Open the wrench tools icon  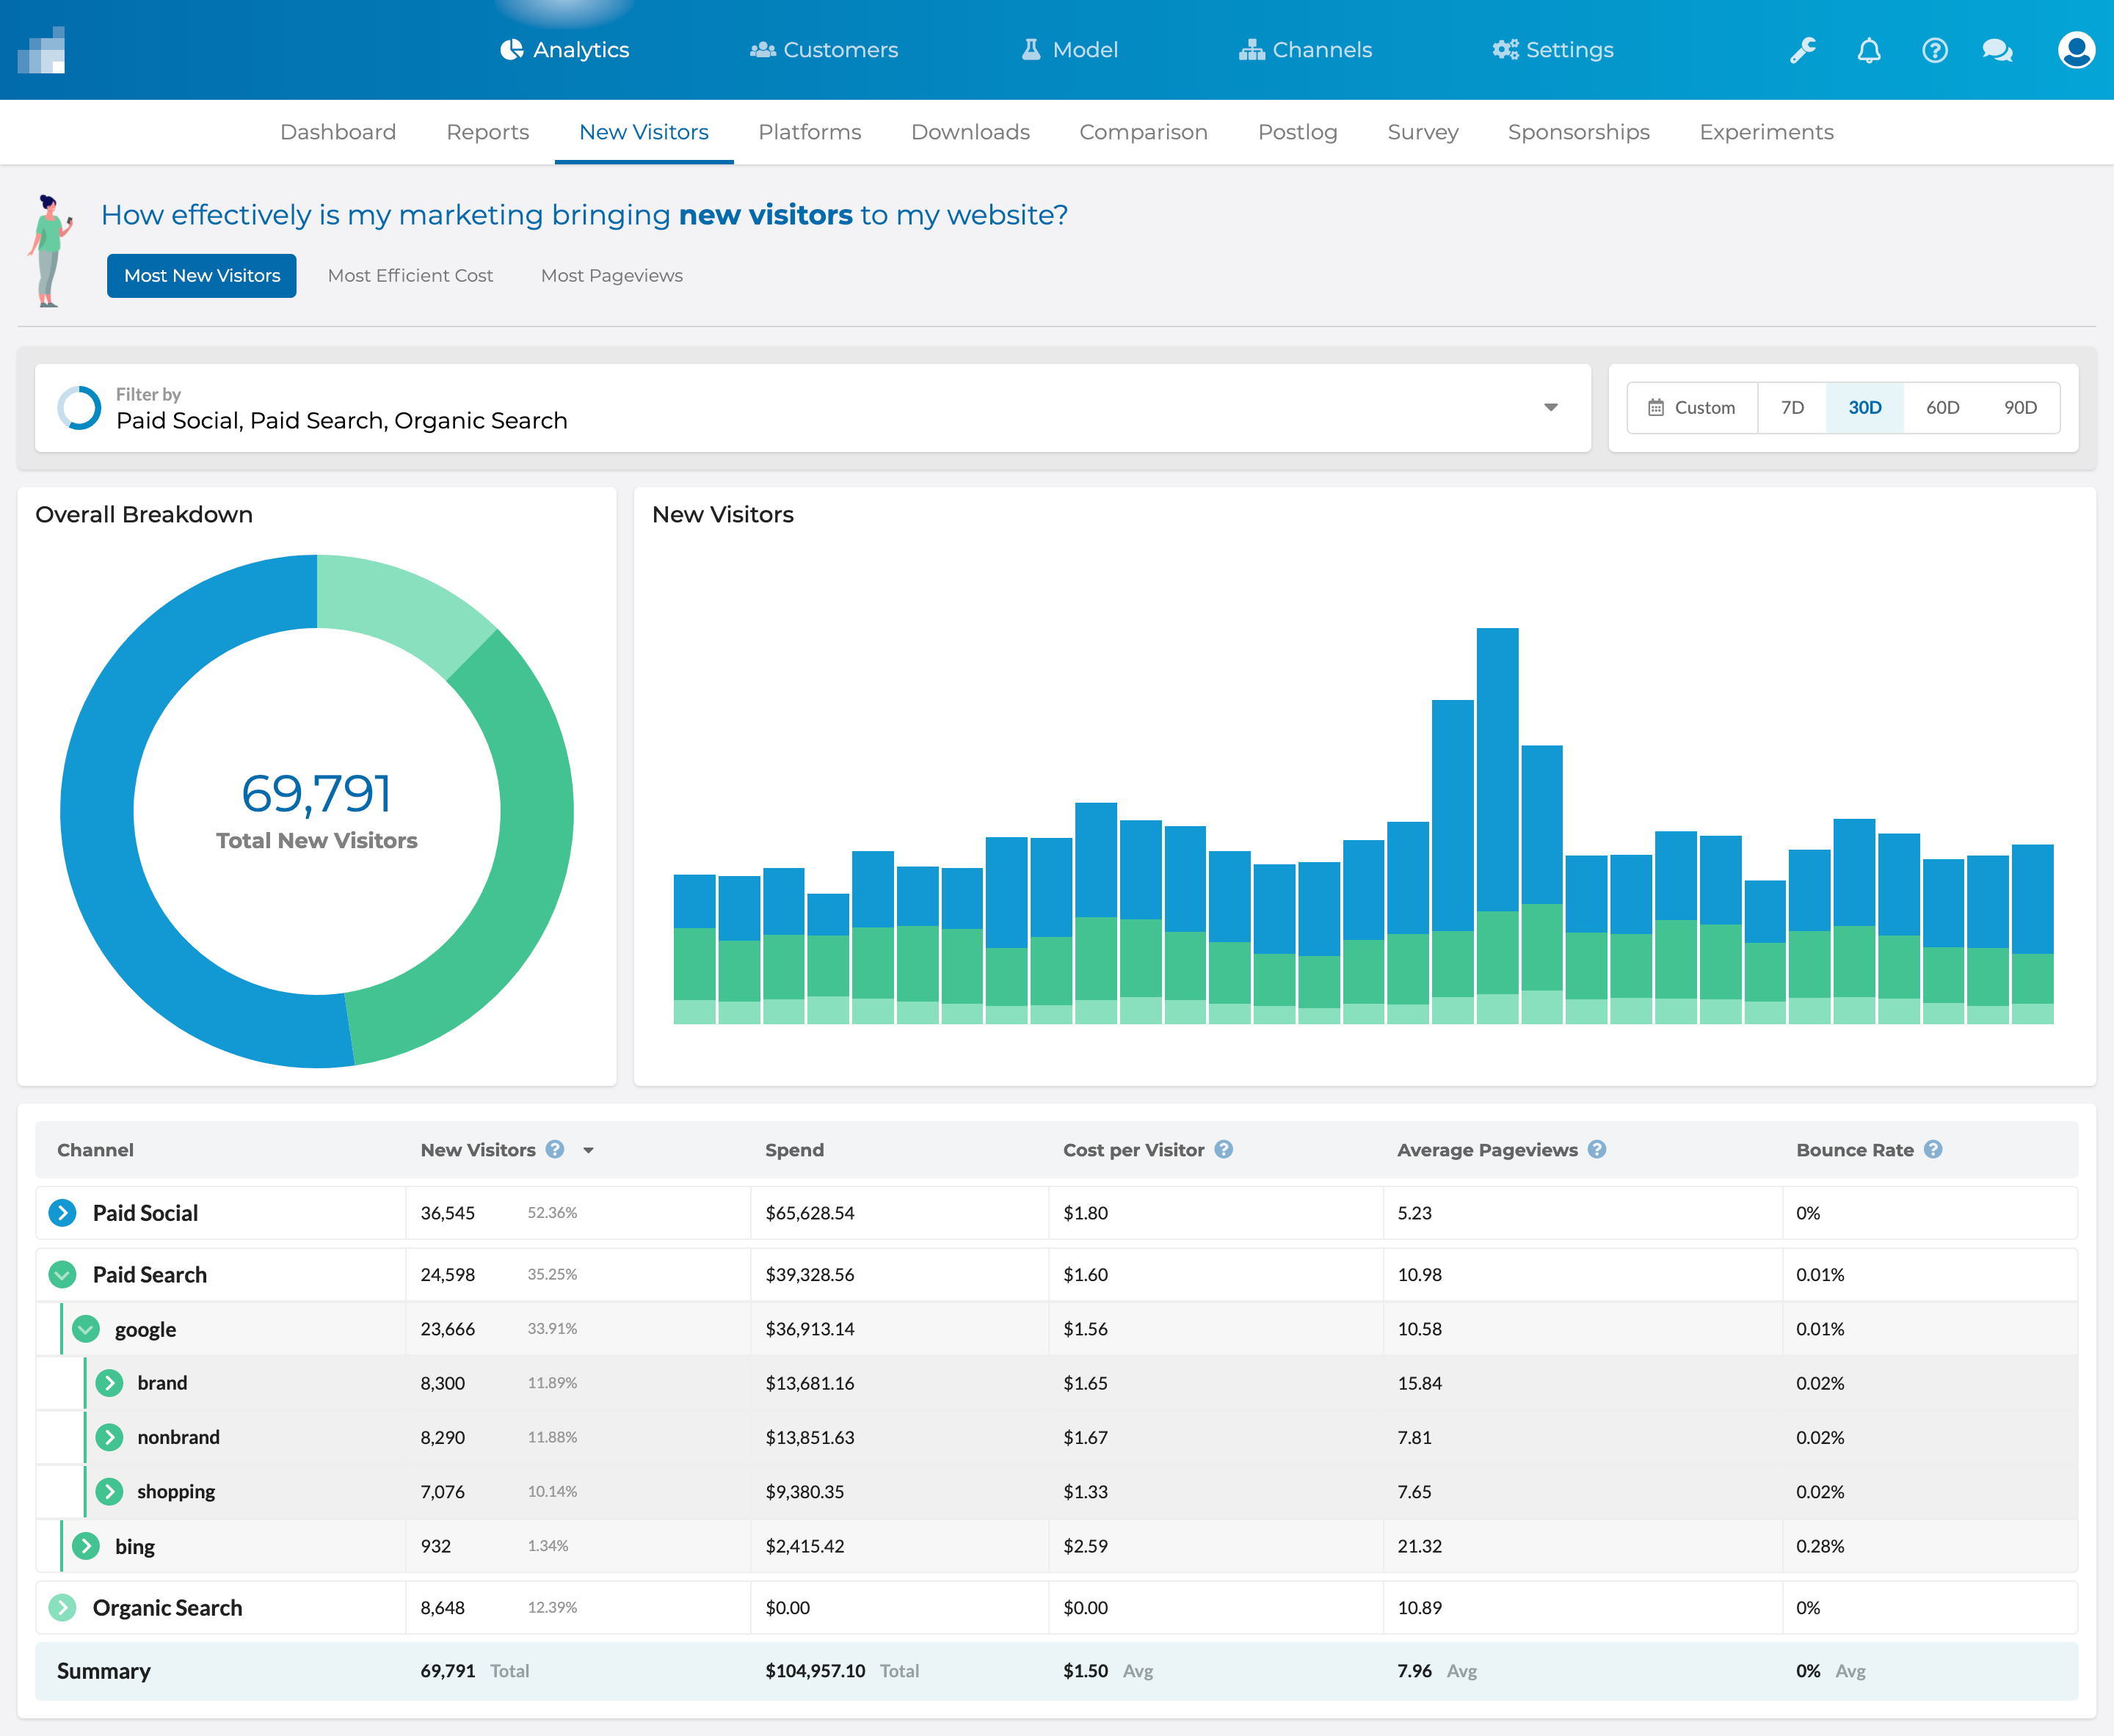click(1802, 50)
